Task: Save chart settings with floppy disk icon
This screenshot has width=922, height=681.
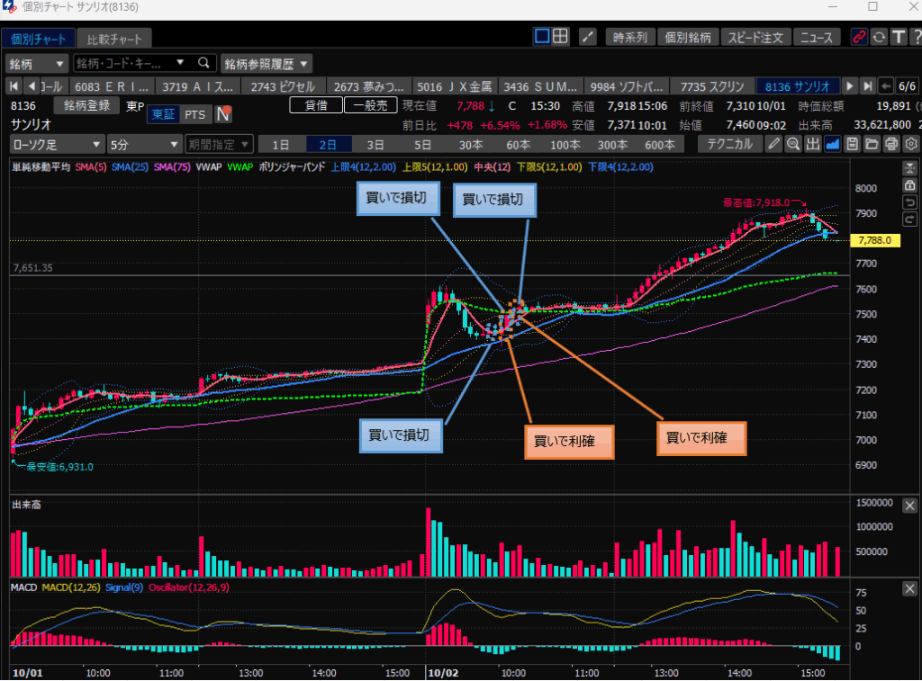Action: tap(852, 144)
